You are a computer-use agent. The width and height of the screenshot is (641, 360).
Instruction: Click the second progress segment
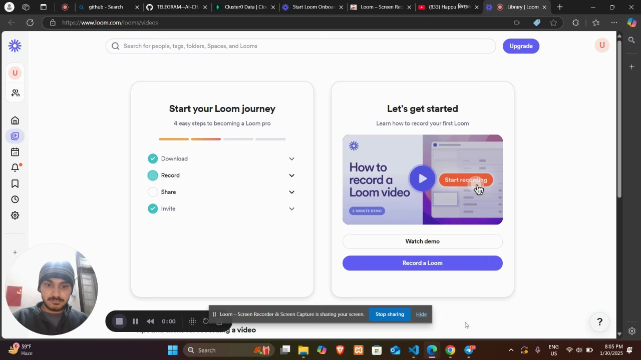pyautogui.click(x=206, y=139)
